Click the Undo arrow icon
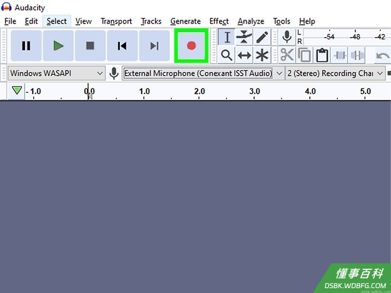This screenshot has width=391, height=293. pos(383,55)
